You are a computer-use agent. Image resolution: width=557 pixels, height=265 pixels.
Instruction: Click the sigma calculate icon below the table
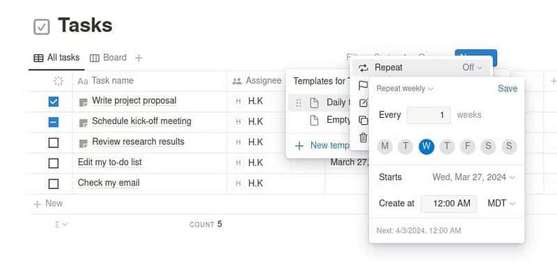click(61, 225)
